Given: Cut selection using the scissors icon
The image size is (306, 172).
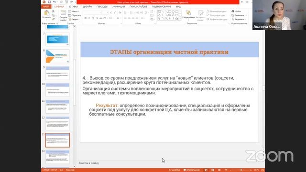Looking at the screenshot, I should 53,11.
